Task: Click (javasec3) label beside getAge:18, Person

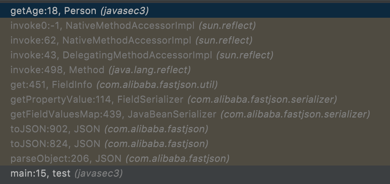Action: click(x=124, y=11)
